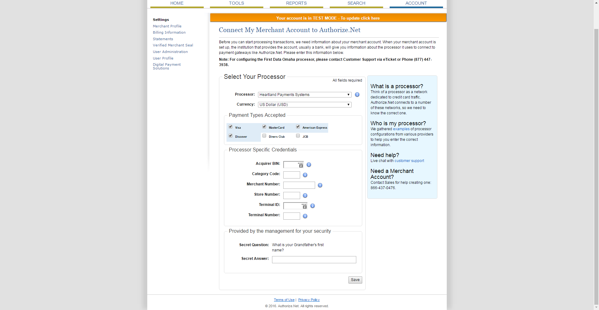
Task: Go to the HOME tab
Action: click(177, 3)
